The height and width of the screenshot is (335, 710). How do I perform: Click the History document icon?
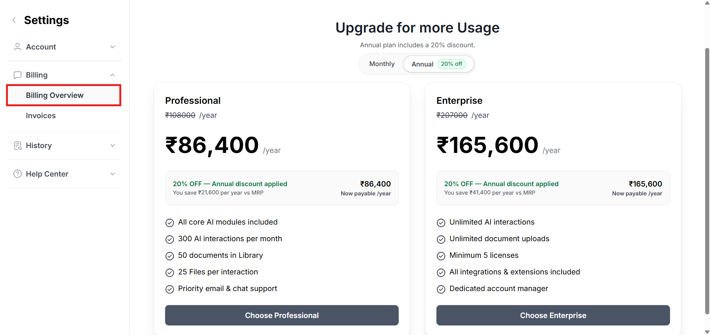[x=17, y=146]
